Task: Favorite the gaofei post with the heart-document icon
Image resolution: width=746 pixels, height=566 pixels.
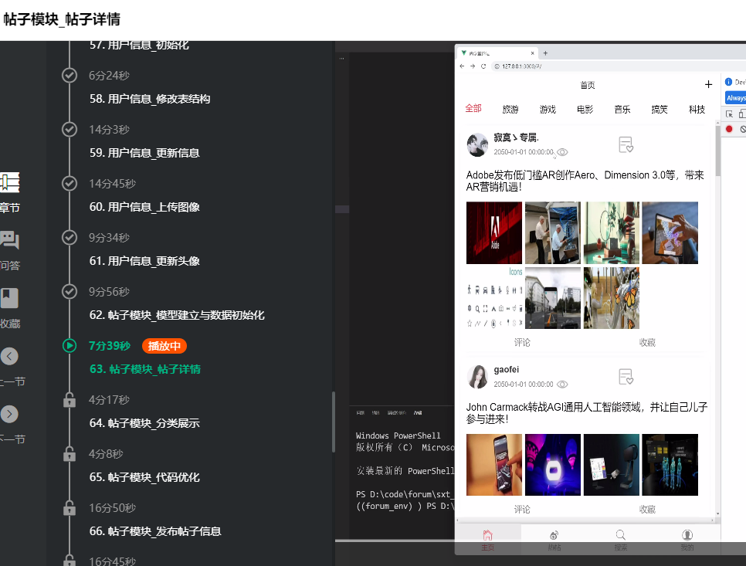Action: click(626, 377)
